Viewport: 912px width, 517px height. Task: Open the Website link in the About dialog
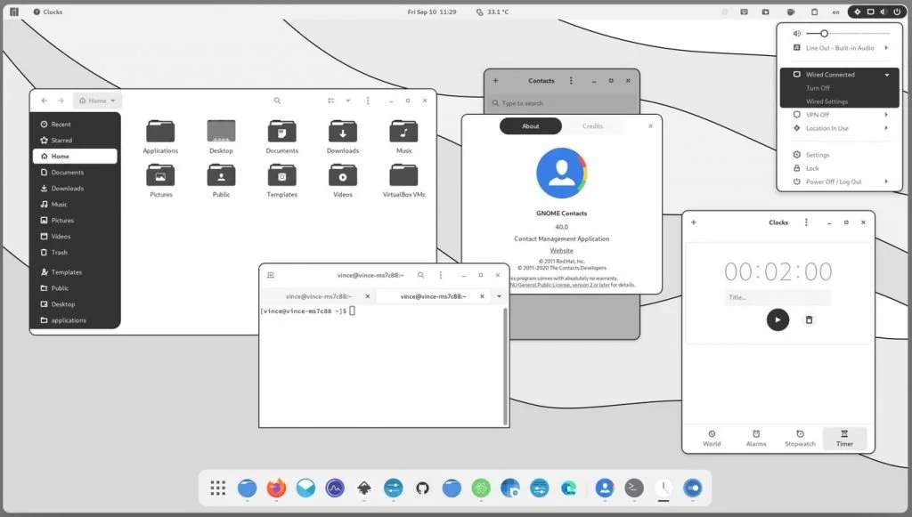[560, 250]
